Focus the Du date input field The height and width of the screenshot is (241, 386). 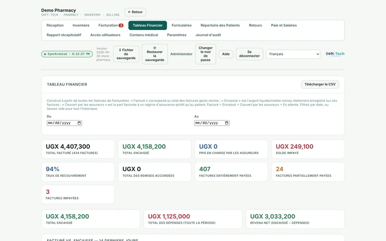[64, 123]
